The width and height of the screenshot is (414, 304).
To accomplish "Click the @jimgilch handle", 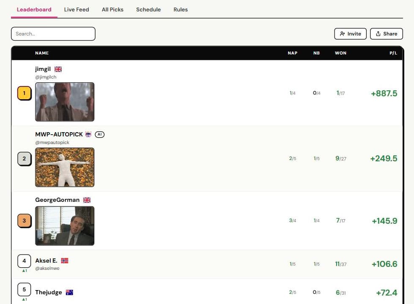I will pyautogui.click(x=46, y=77).
